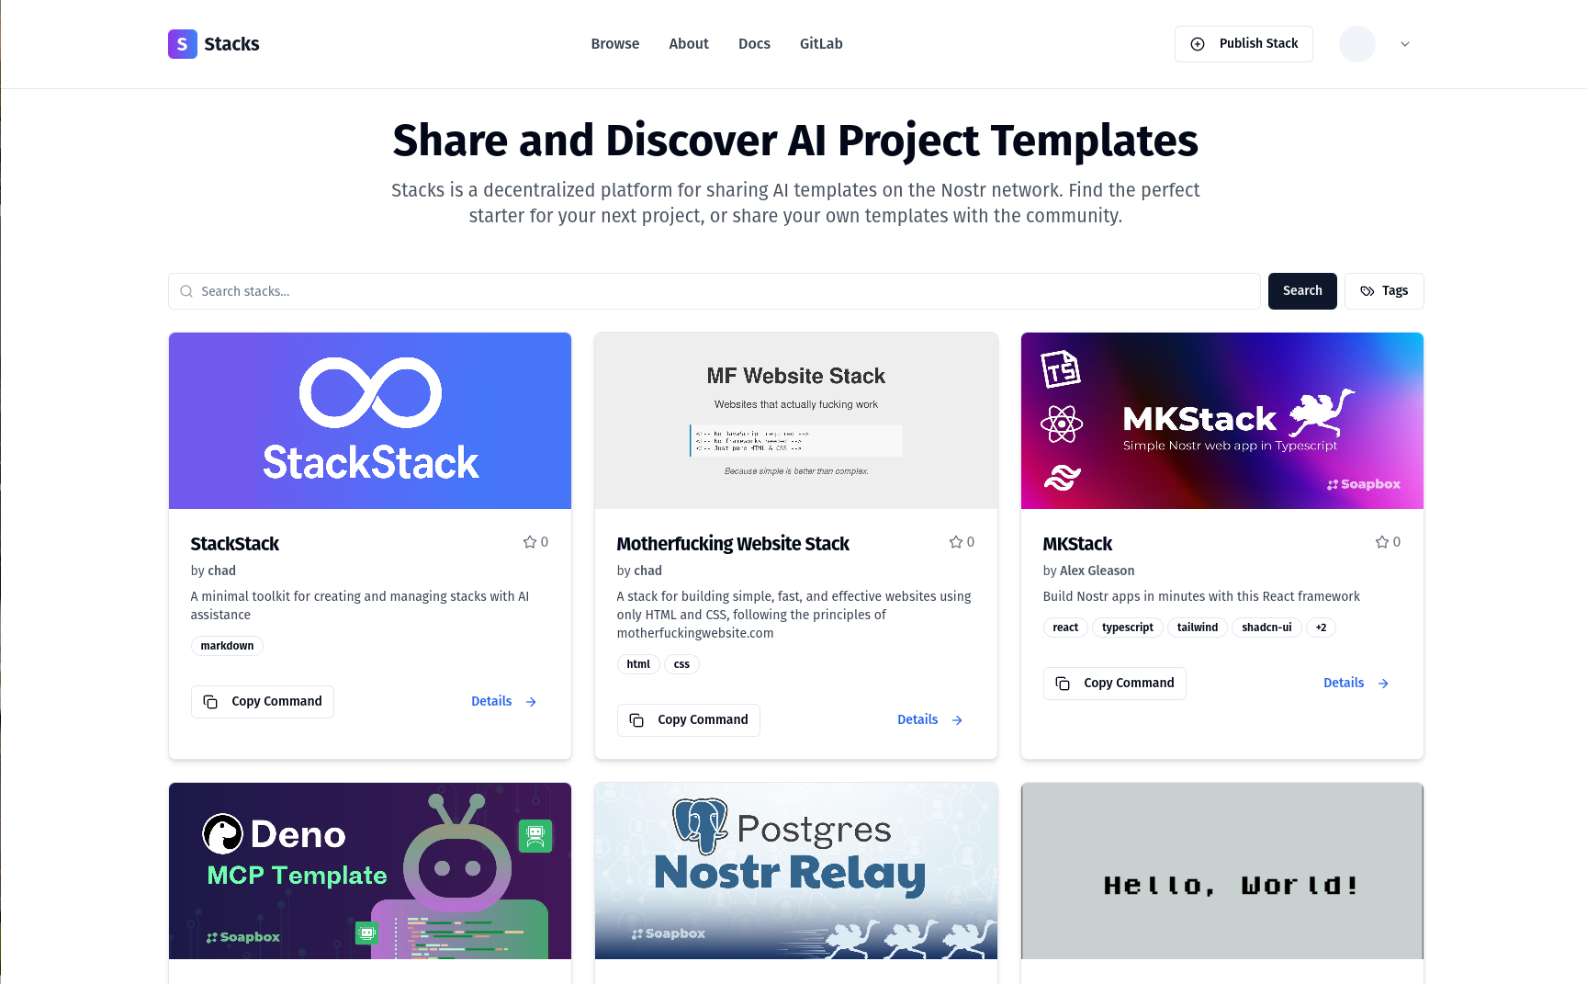This screenshot has height=984, width=1587.
Task: Toggle the react tag filter on MKStack
Action: (1065, 628)
